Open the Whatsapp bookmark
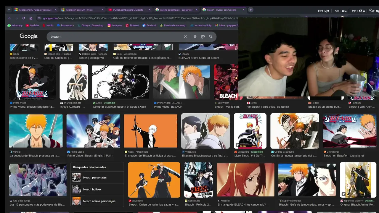Screen dimensions: 379x213 point(15,25)
